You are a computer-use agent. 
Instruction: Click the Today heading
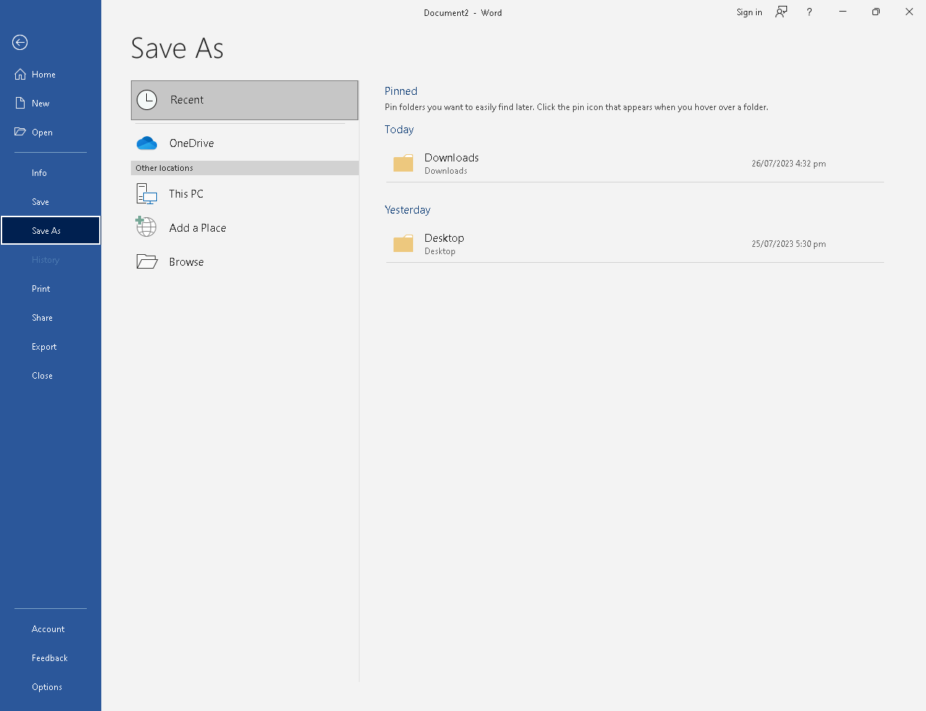[399, 130]
